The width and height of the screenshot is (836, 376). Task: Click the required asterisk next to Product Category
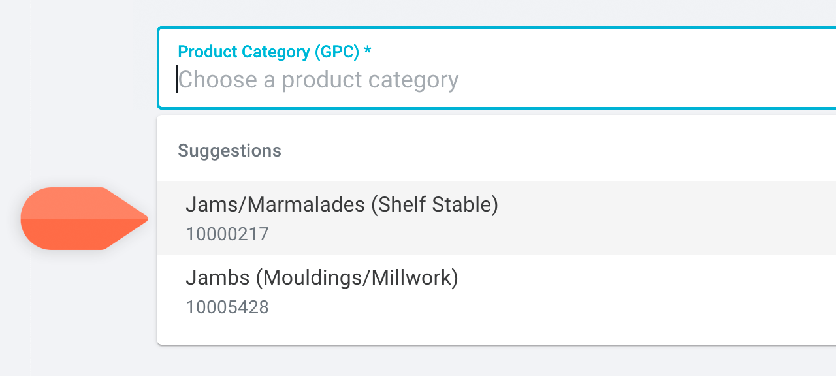click(368, 52)
